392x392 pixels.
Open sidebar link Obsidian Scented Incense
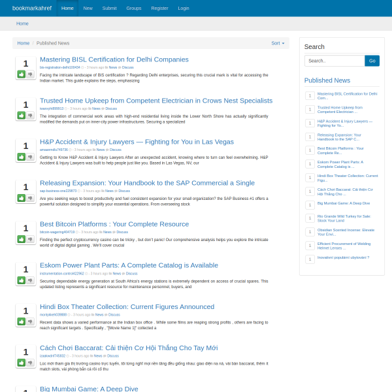tap(346, 232)
